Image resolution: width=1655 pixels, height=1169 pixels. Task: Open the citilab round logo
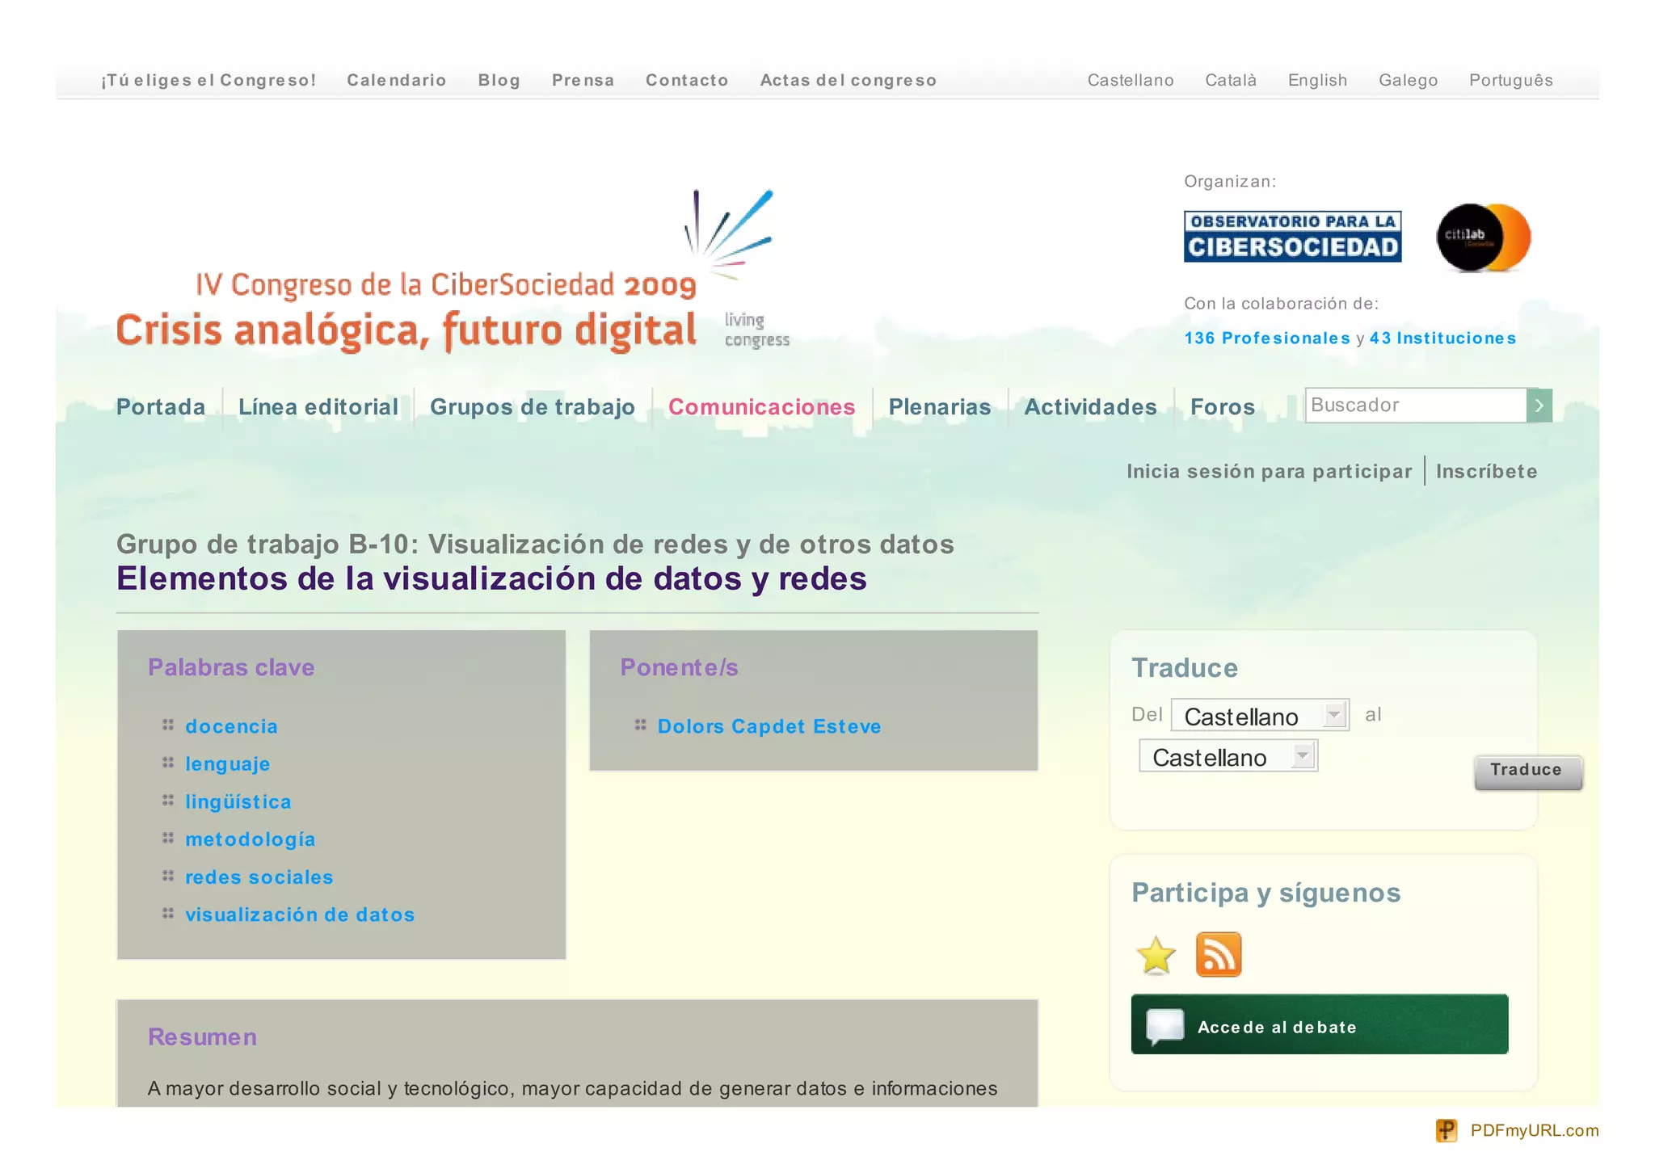coord(1483,237)
